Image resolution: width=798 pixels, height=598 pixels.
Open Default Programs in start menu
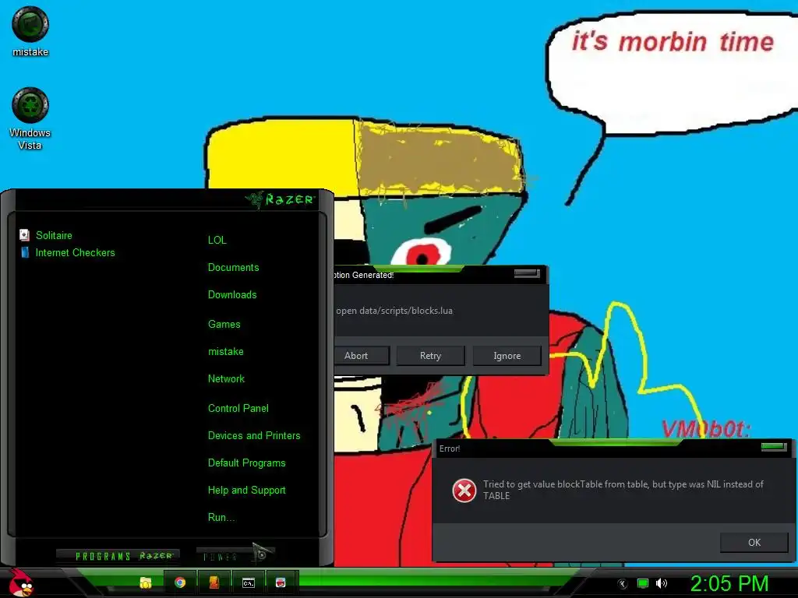coord(246,463)
